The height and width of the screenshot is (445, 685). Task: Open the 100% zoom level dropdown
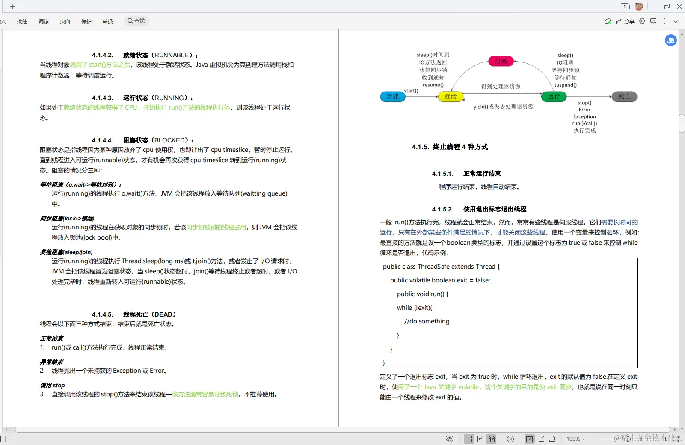(x=575, y=439)
